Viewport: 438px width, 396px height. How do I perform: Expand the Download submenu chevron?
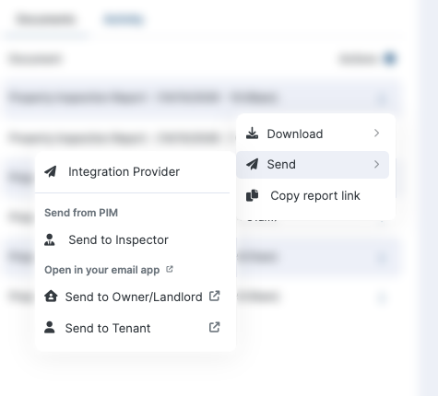[376, 134]
